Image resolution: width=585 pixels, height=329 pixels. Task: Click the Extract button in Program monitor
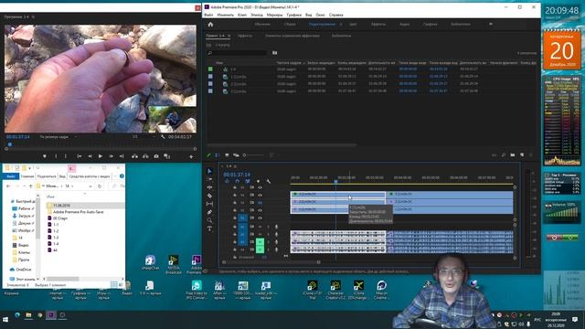pyautogui.click(x=145, y=156)
